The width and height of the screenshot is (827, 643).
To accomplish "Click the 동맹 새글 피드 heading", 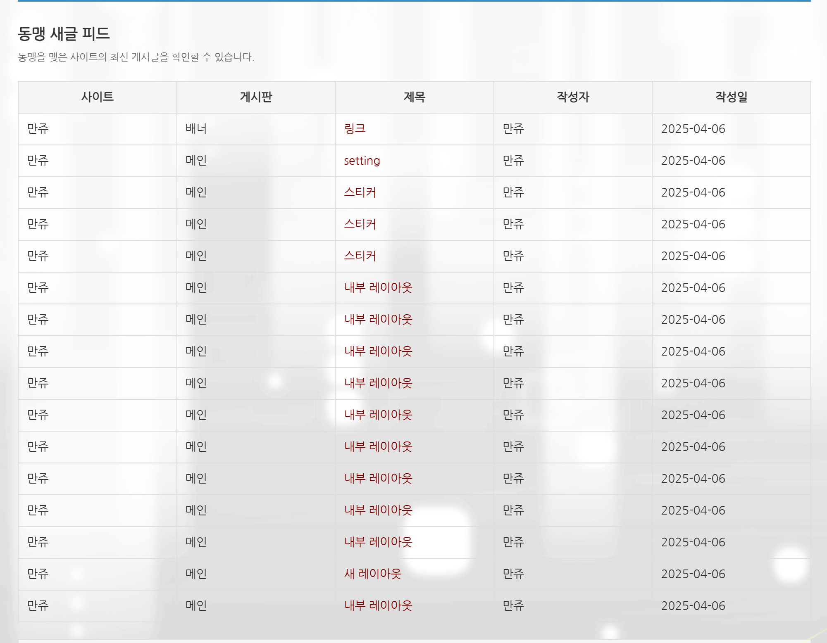I will (x=64, y=33).
